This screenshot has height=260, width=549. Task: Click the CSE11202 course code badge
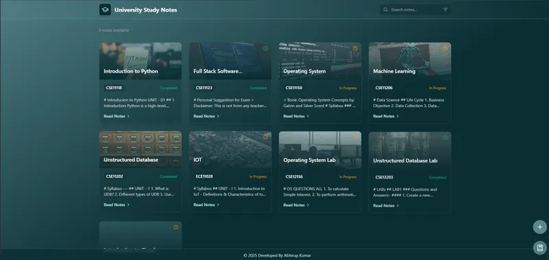[x=115, y=176]
